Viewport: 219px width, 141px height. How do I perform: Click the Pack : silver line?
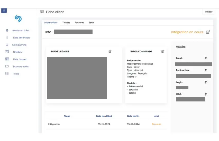[133, 67]
